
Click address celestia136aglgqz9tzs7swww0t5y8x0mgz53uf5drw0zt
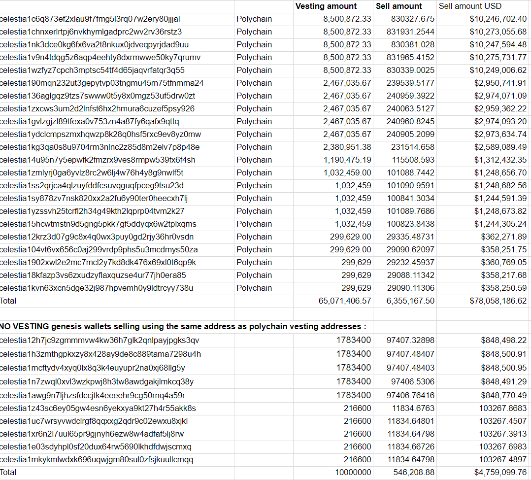point(98,96)
